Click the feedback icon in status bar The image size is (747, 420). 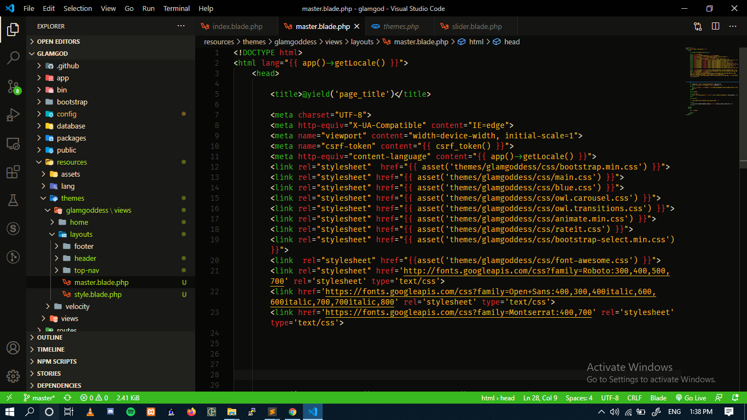720,398
